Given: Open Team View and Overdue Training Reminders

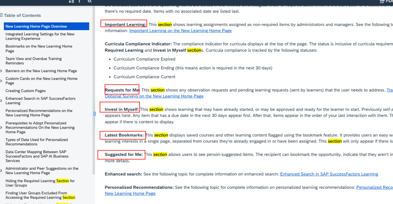Looking at the screenshot, I should [x=33, y=61].
